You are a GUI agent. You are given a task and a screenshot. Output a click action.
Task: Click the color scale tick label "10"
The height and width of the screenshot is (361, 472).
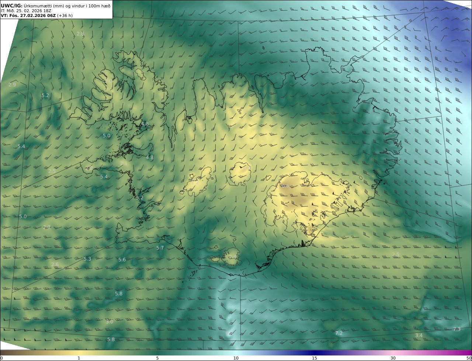(x=236, y=358)
